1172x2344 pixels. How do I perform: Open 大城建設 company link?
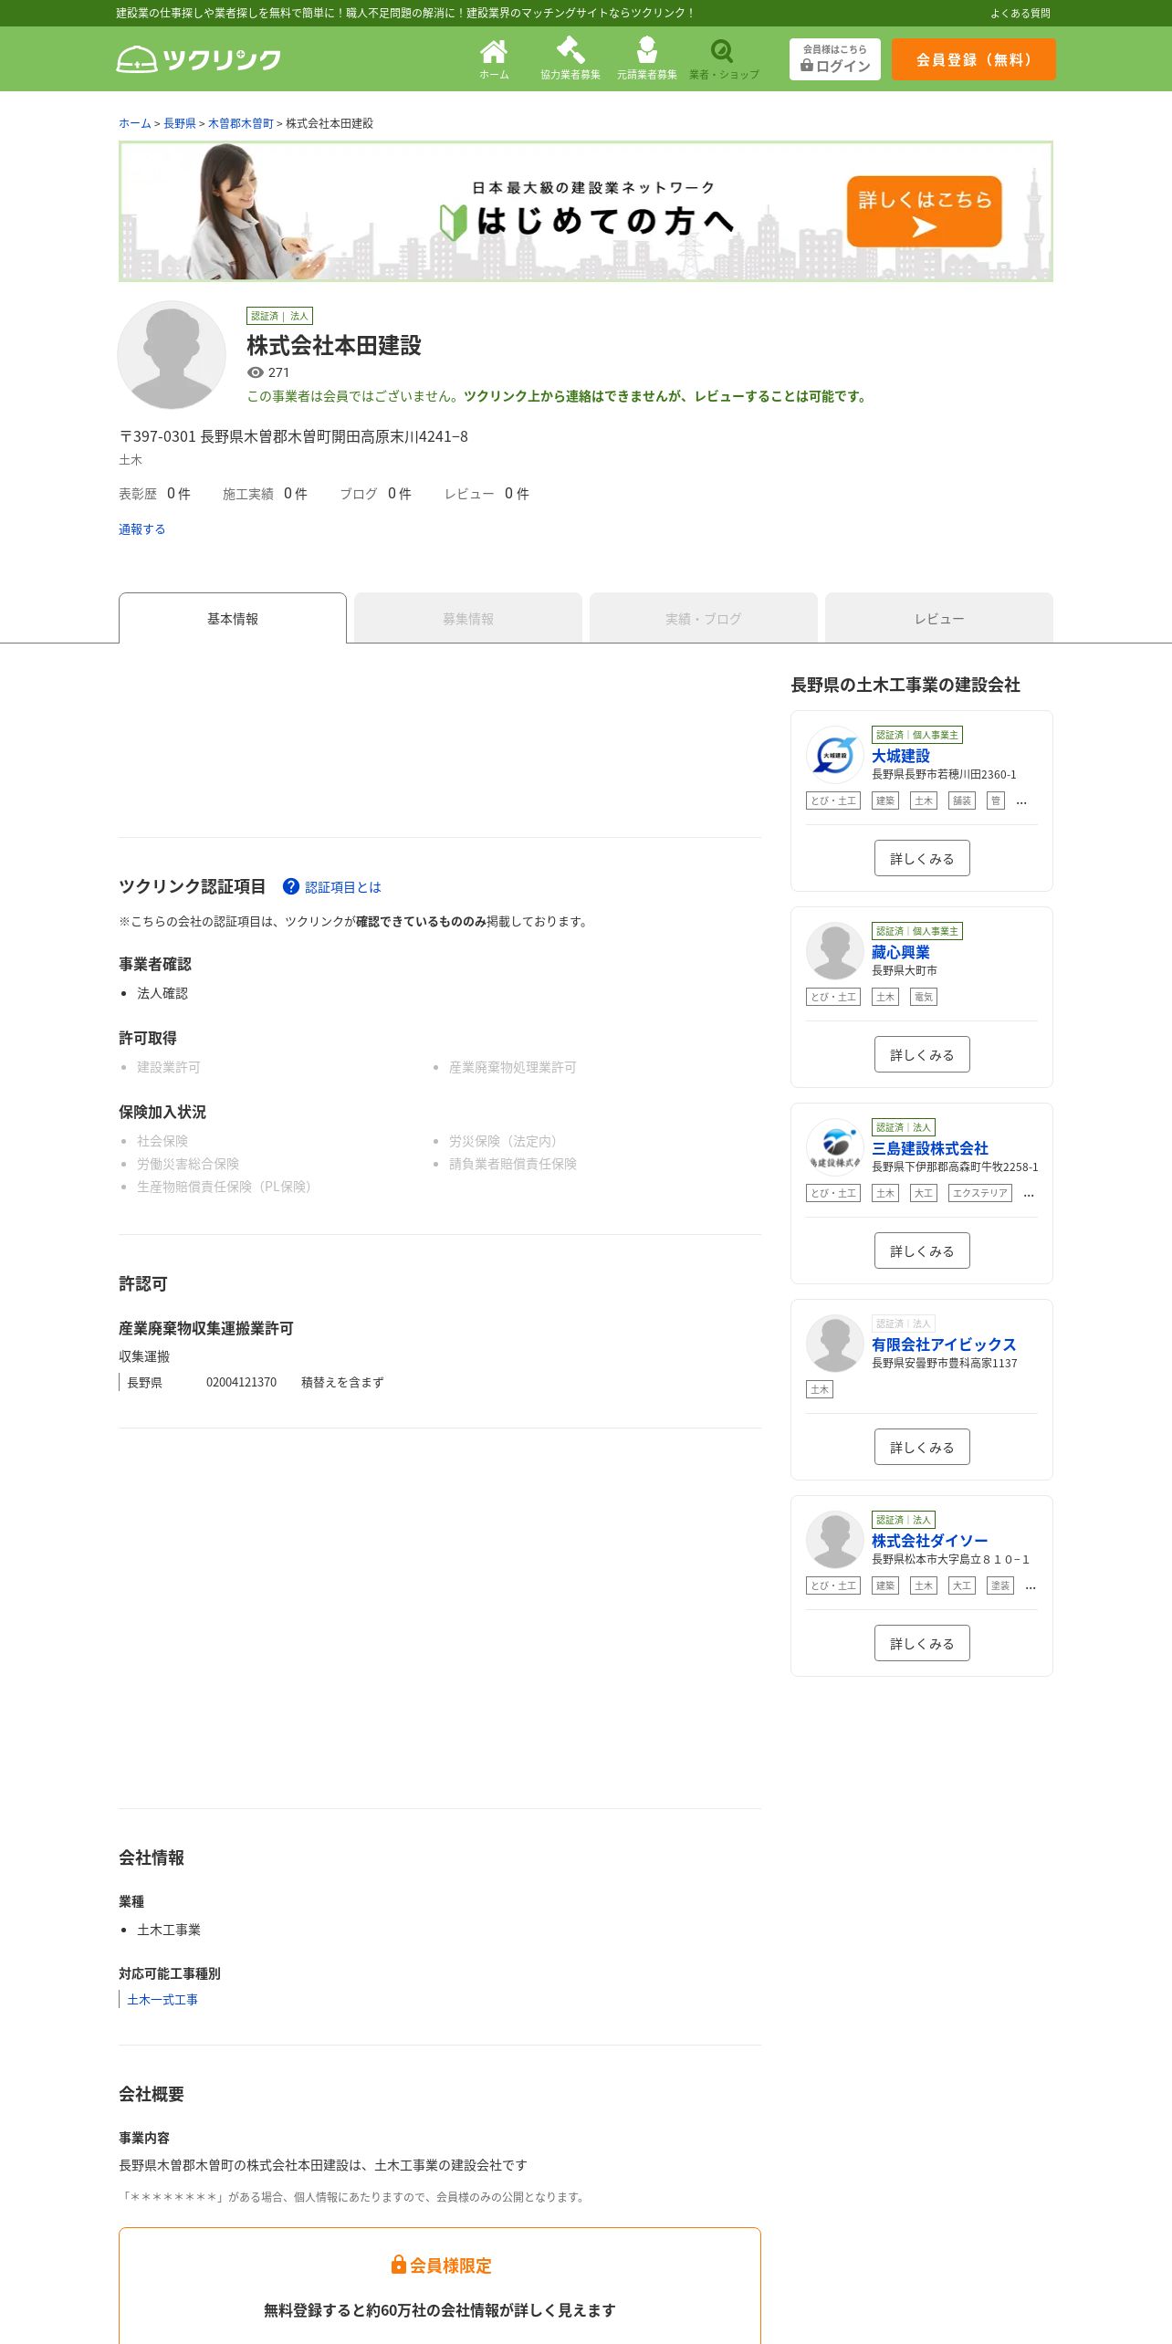901,756
